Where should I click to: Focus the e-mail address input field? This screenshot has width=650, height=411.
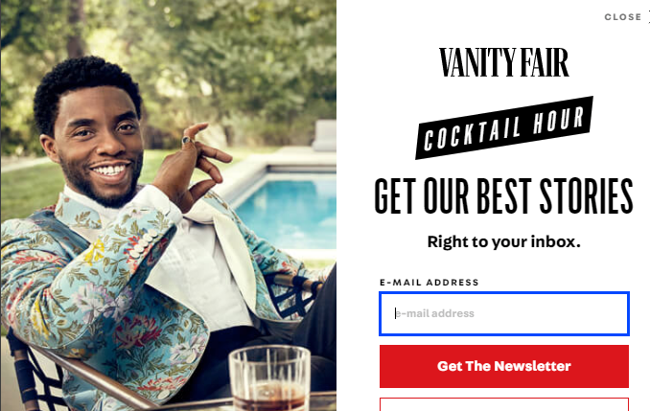coord(504,313)
